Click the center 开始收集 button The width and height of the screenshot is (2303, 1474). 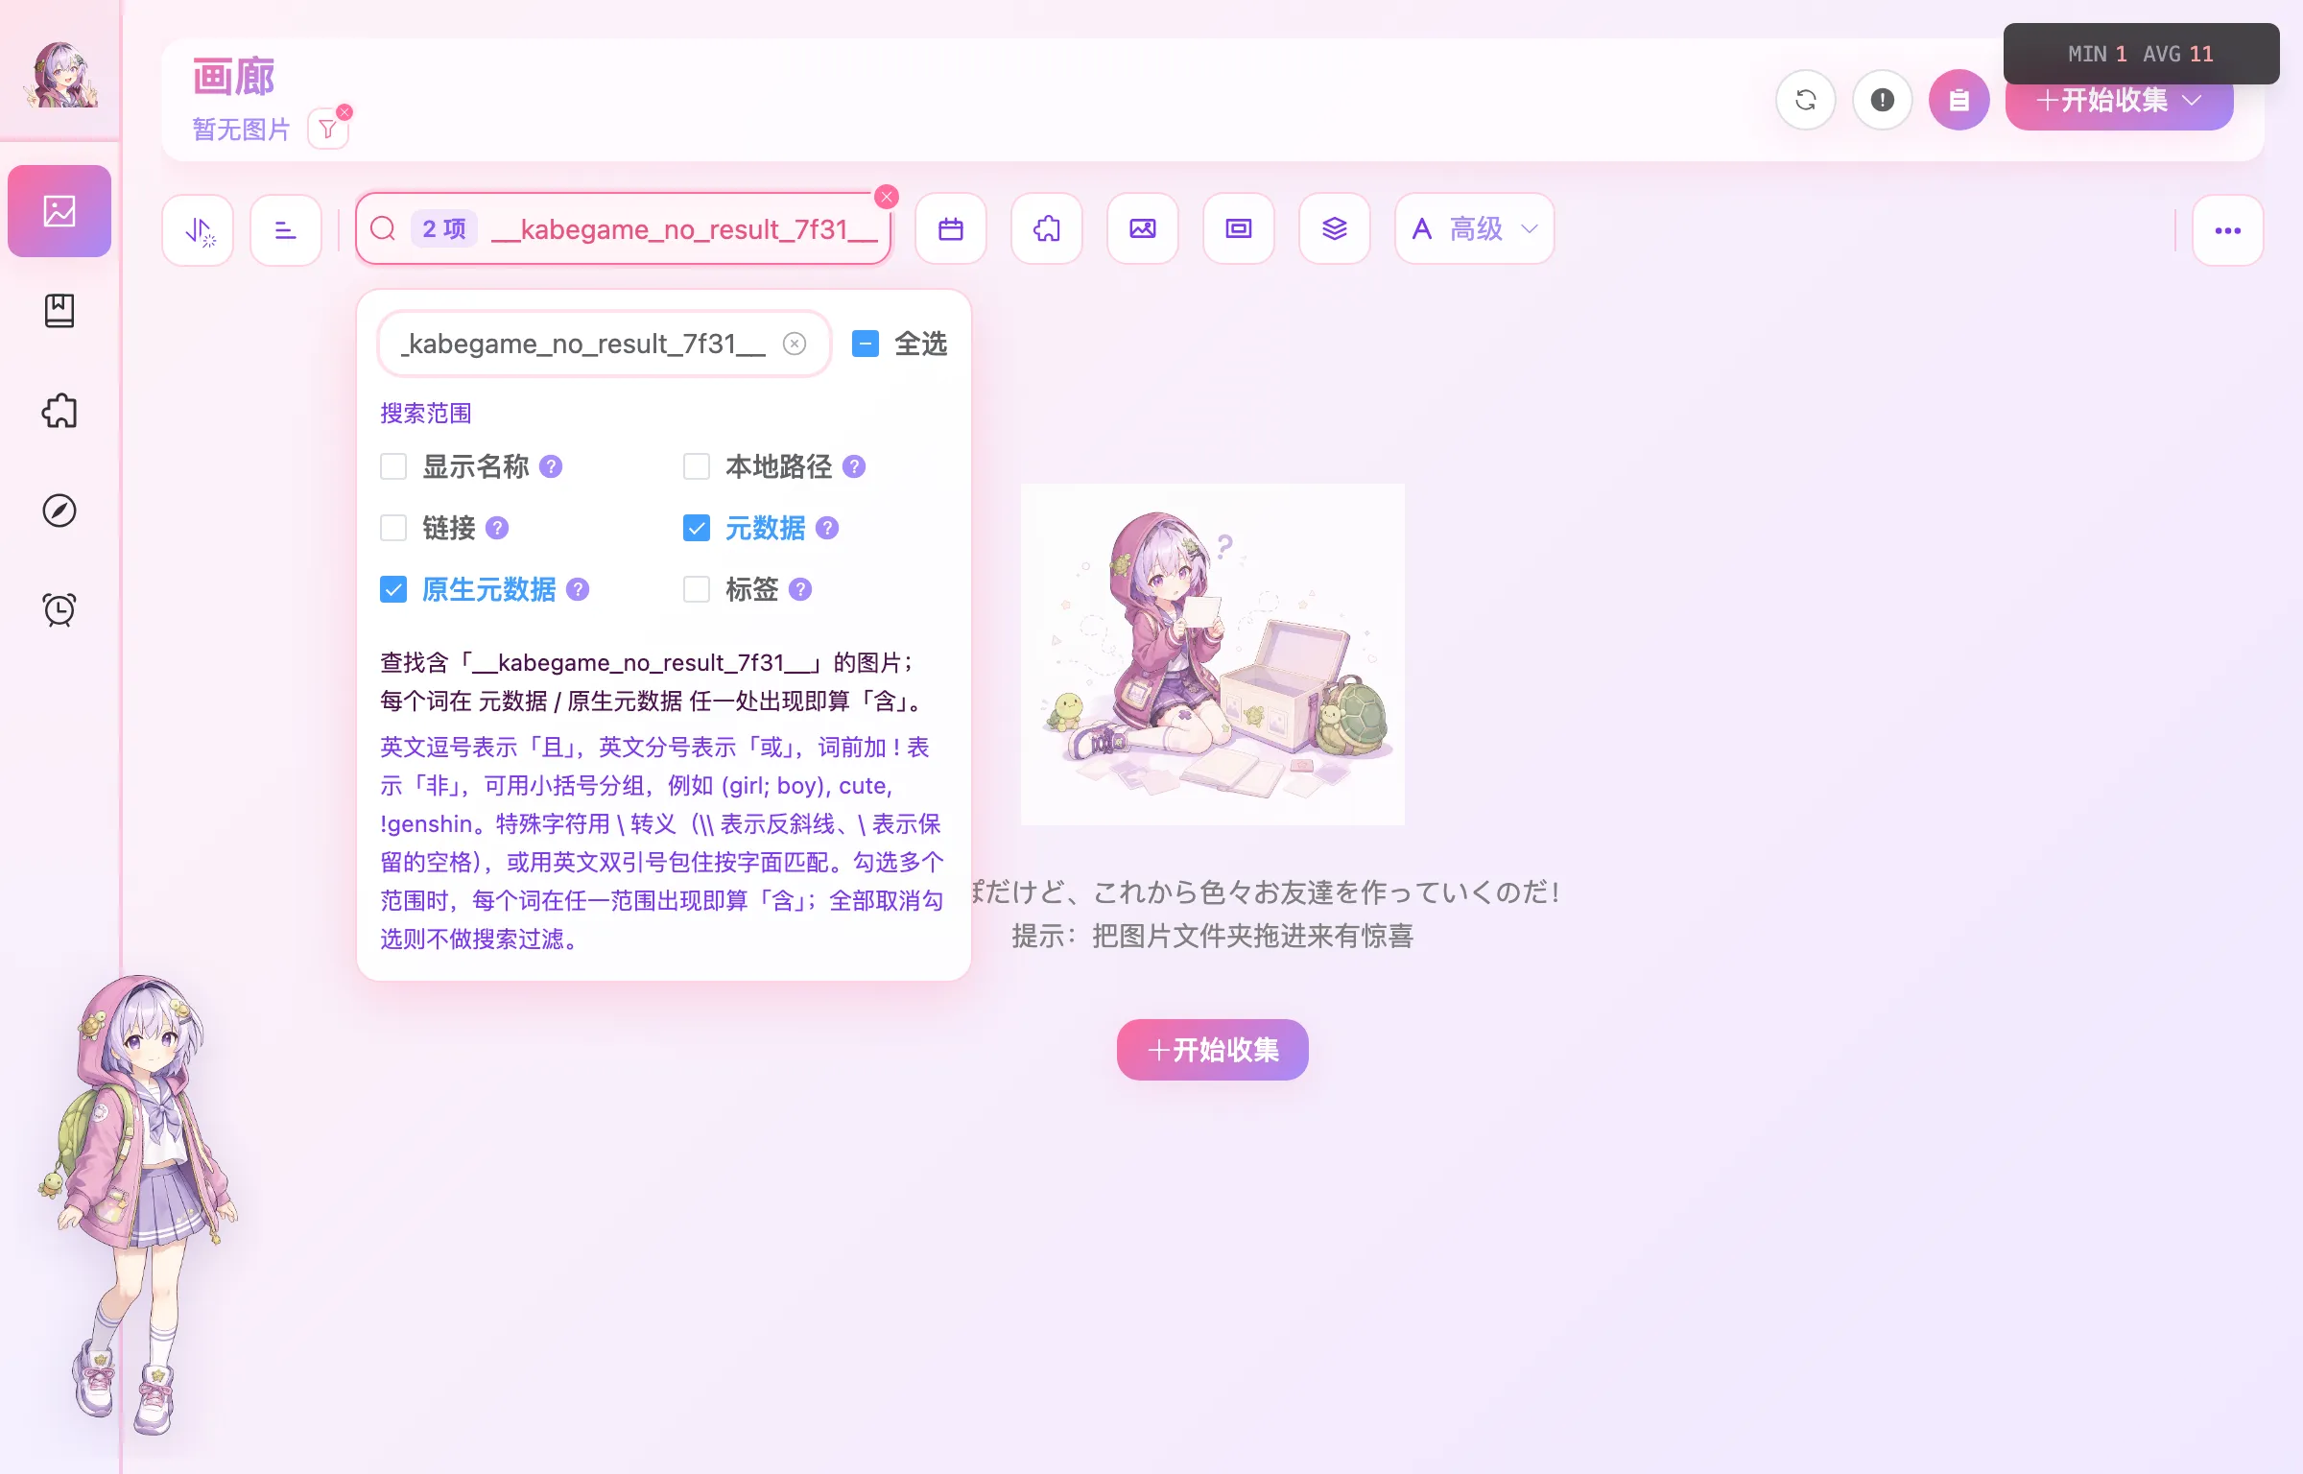1213,1050
